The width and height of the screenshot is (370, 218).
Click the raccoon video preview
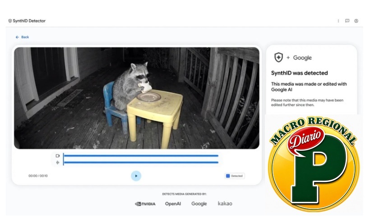click(137, 98)
